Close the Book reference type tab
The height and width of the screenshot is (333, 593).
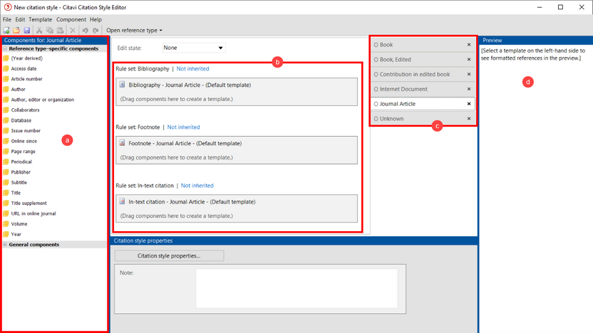coord(469,45)
